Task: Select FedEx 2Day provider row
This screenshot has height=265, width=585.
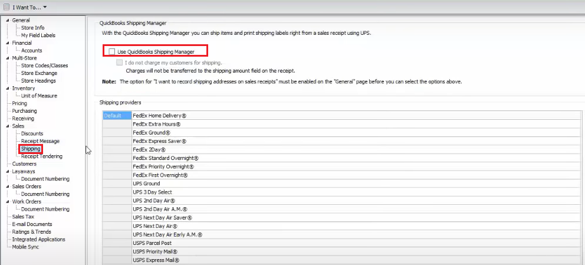Action: point(356,150)
